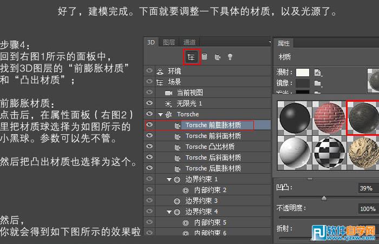The image size is (379, 244).
Task: Toggle visibility of 环境 row
Action: (149, 70)
